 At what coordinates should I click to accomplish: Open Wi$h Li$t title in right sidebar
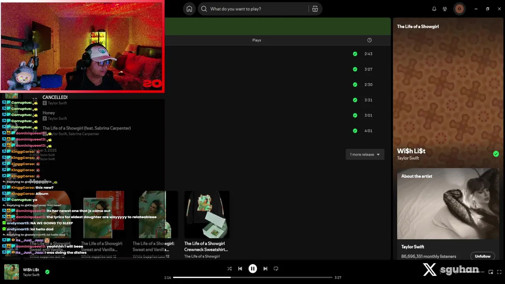[x=411, y=151]
